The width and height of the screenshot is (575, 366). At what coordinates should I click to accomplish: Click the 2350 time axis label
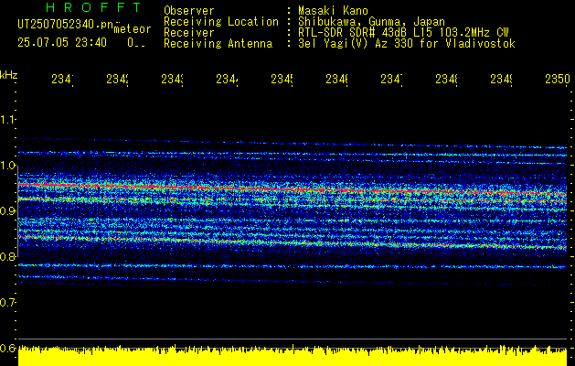558,79
